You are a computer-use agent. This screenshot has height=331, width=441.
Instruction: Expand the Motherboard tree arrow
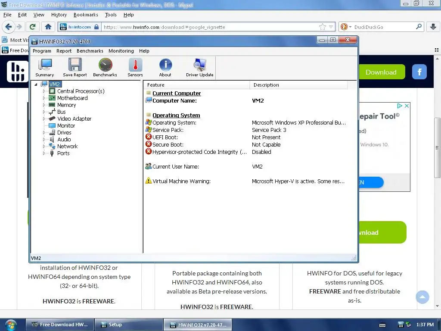[x=44, y=98]
